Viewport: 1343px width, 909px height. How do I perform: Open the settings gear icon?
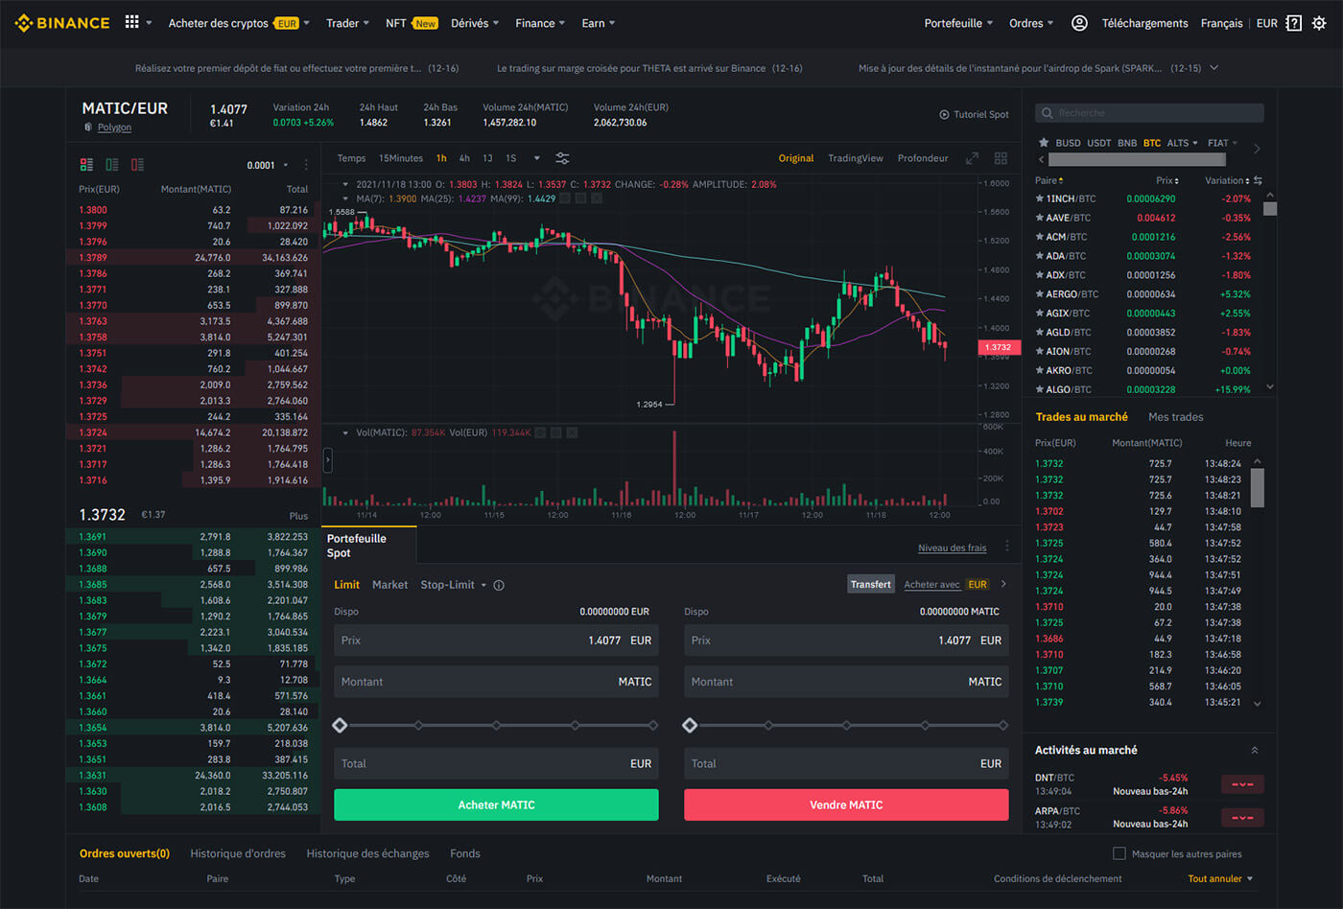(x=1319, y=23)
